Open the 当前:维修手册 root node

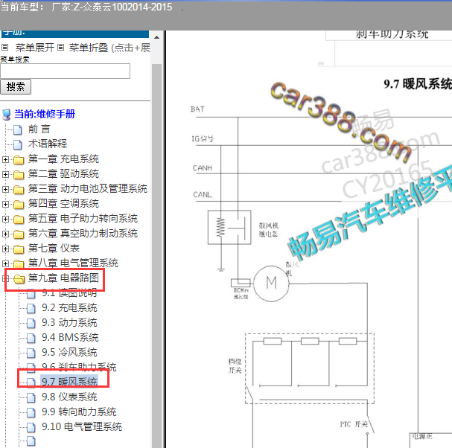[x=45, y=114]
